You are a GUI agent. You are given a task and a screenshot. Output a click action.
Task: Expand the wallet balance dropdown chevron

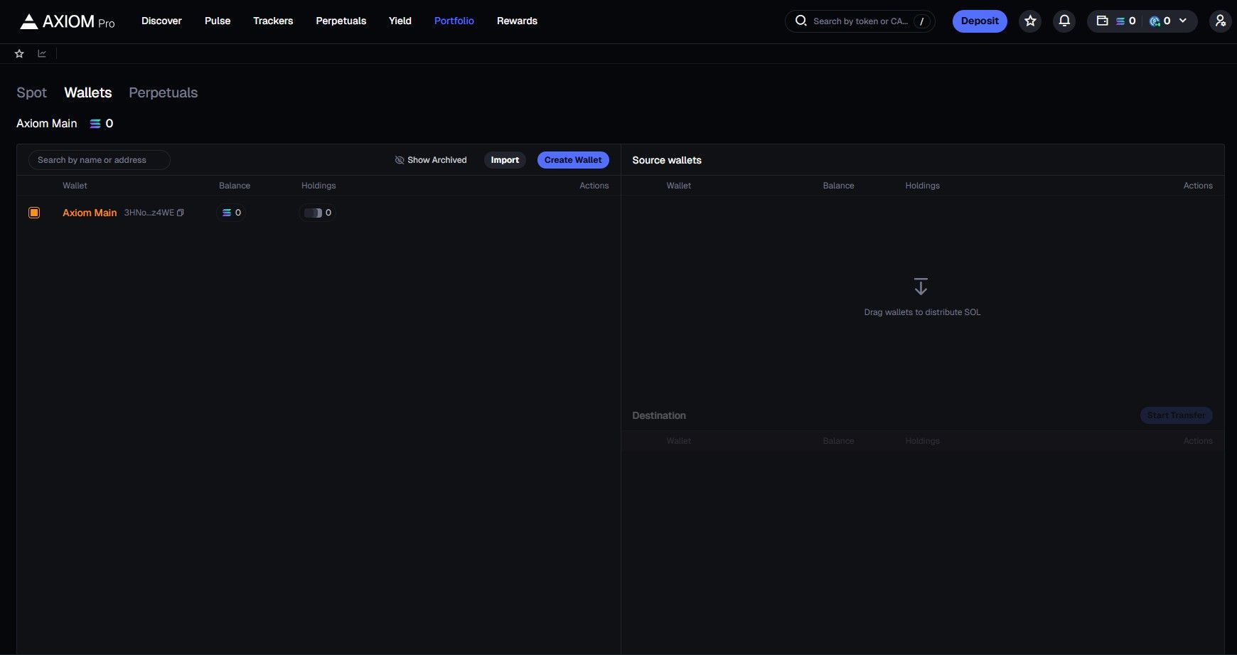1183,21
